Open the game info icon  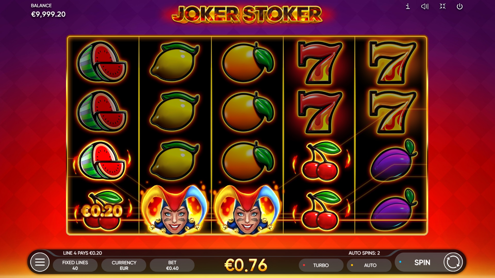tap(408, 6)
